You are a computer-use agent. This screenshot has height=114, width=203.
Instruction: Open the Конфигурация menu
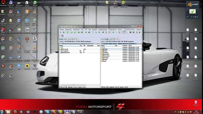point(103,29)
